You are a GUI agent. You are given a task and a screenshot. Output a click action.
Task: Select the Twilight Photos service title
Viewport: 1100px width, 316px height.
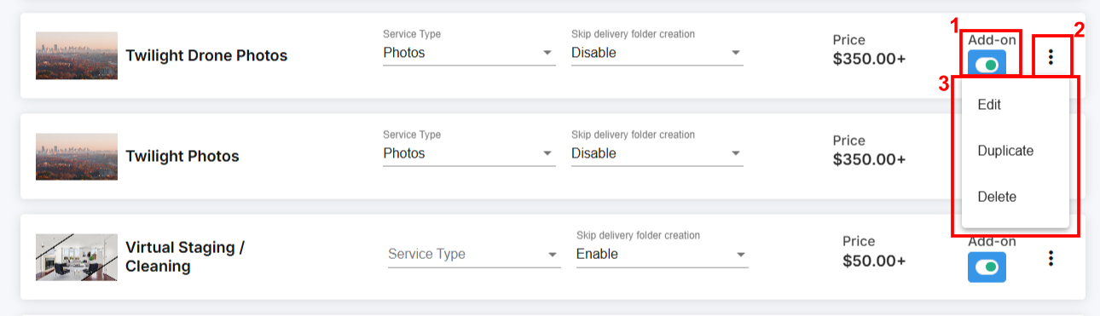(182, 157)
